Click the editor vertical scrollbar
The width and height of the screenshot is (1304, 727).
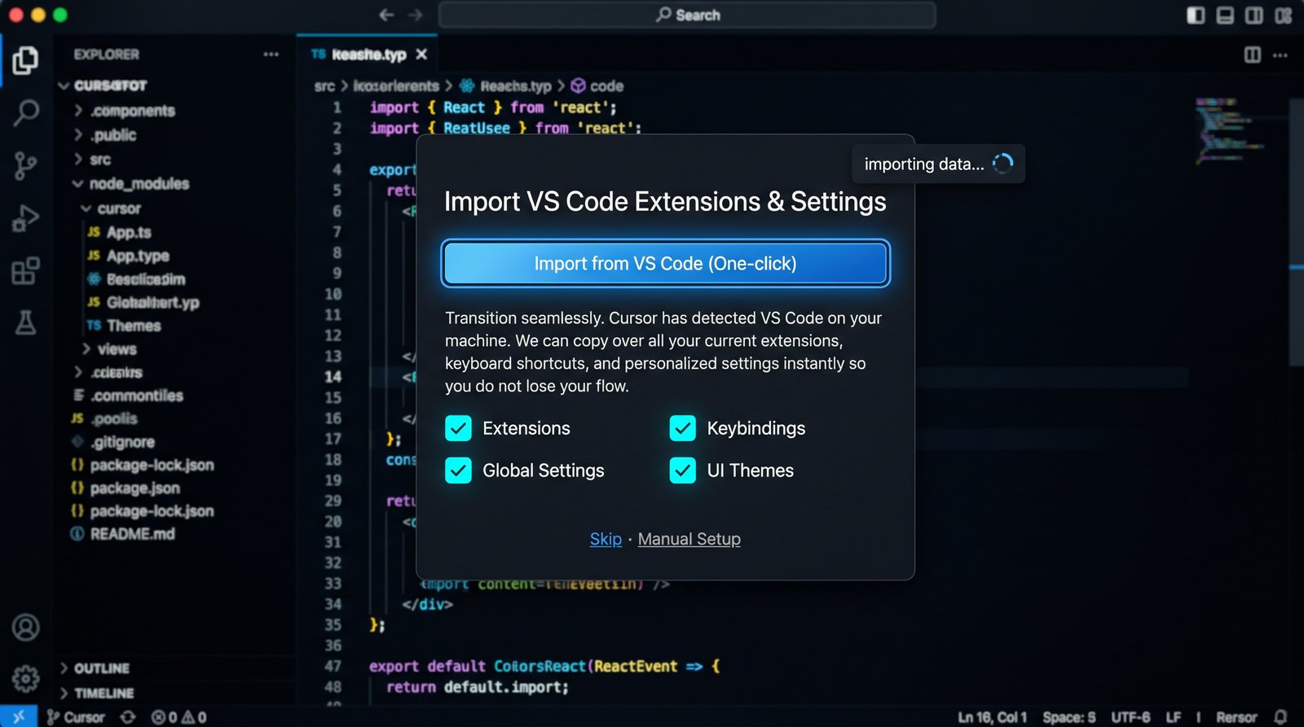pos(1297,232)
